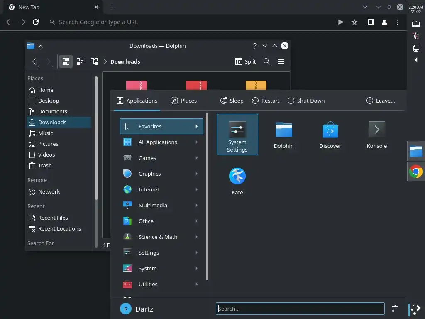This screenshot has width=425, height=319.
Task: Open the System category in launcher
Action: (x=161, y=269)
